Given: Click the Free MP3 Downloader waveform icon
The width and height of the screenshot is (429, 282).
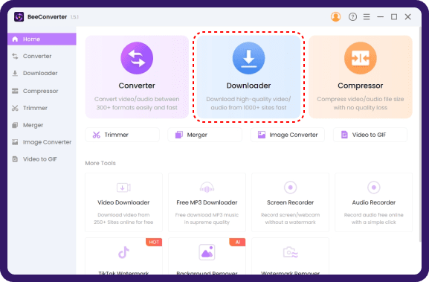Looking at the screenshot, I should [207, 188].
